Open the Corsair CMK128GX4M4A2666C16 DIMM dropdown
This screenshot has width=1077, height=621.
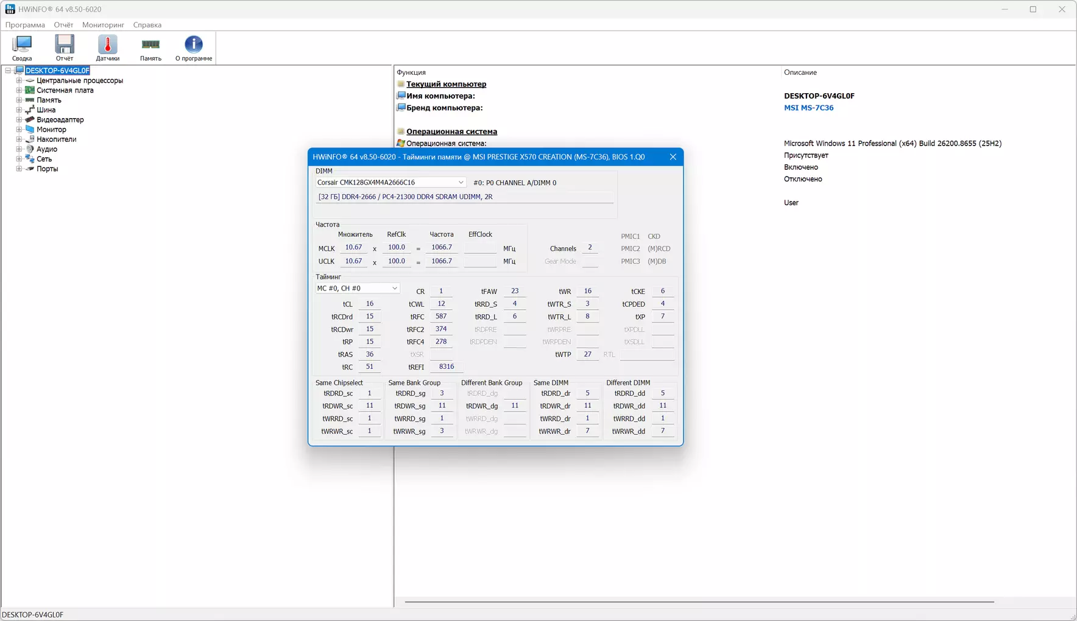(390, 182)
